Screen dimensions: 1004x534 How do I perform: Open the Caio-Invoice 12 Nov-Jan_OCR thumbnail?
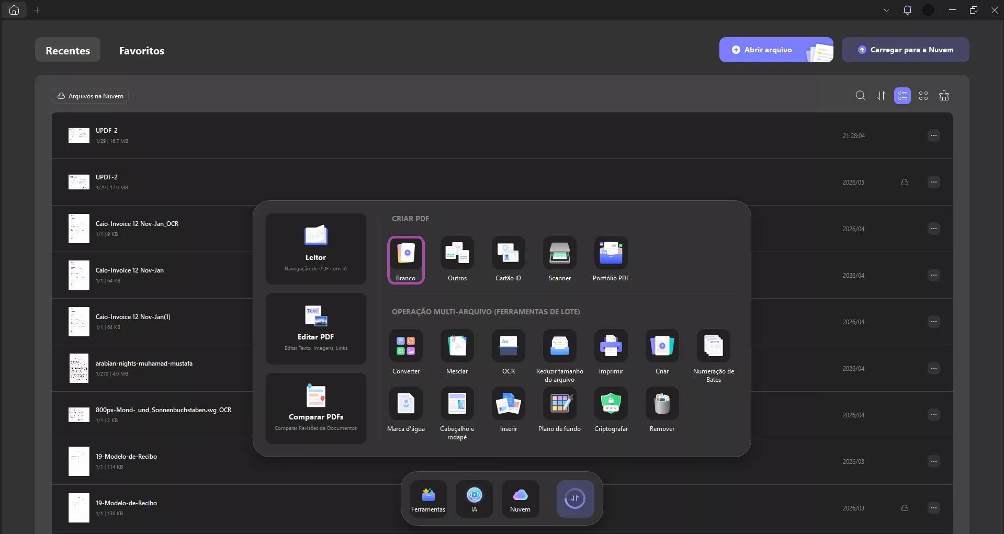pyautogui.click(x=79, y=229)
